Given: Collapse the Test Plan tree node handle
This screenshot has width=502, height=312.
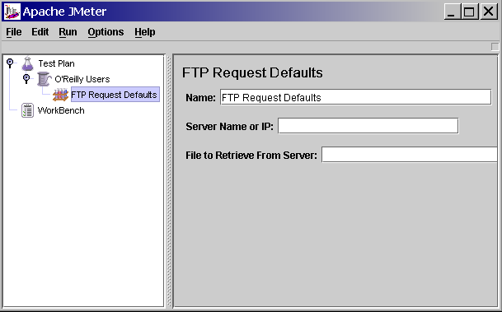Looking at the screenshot, I should click(x=10, y=62).
